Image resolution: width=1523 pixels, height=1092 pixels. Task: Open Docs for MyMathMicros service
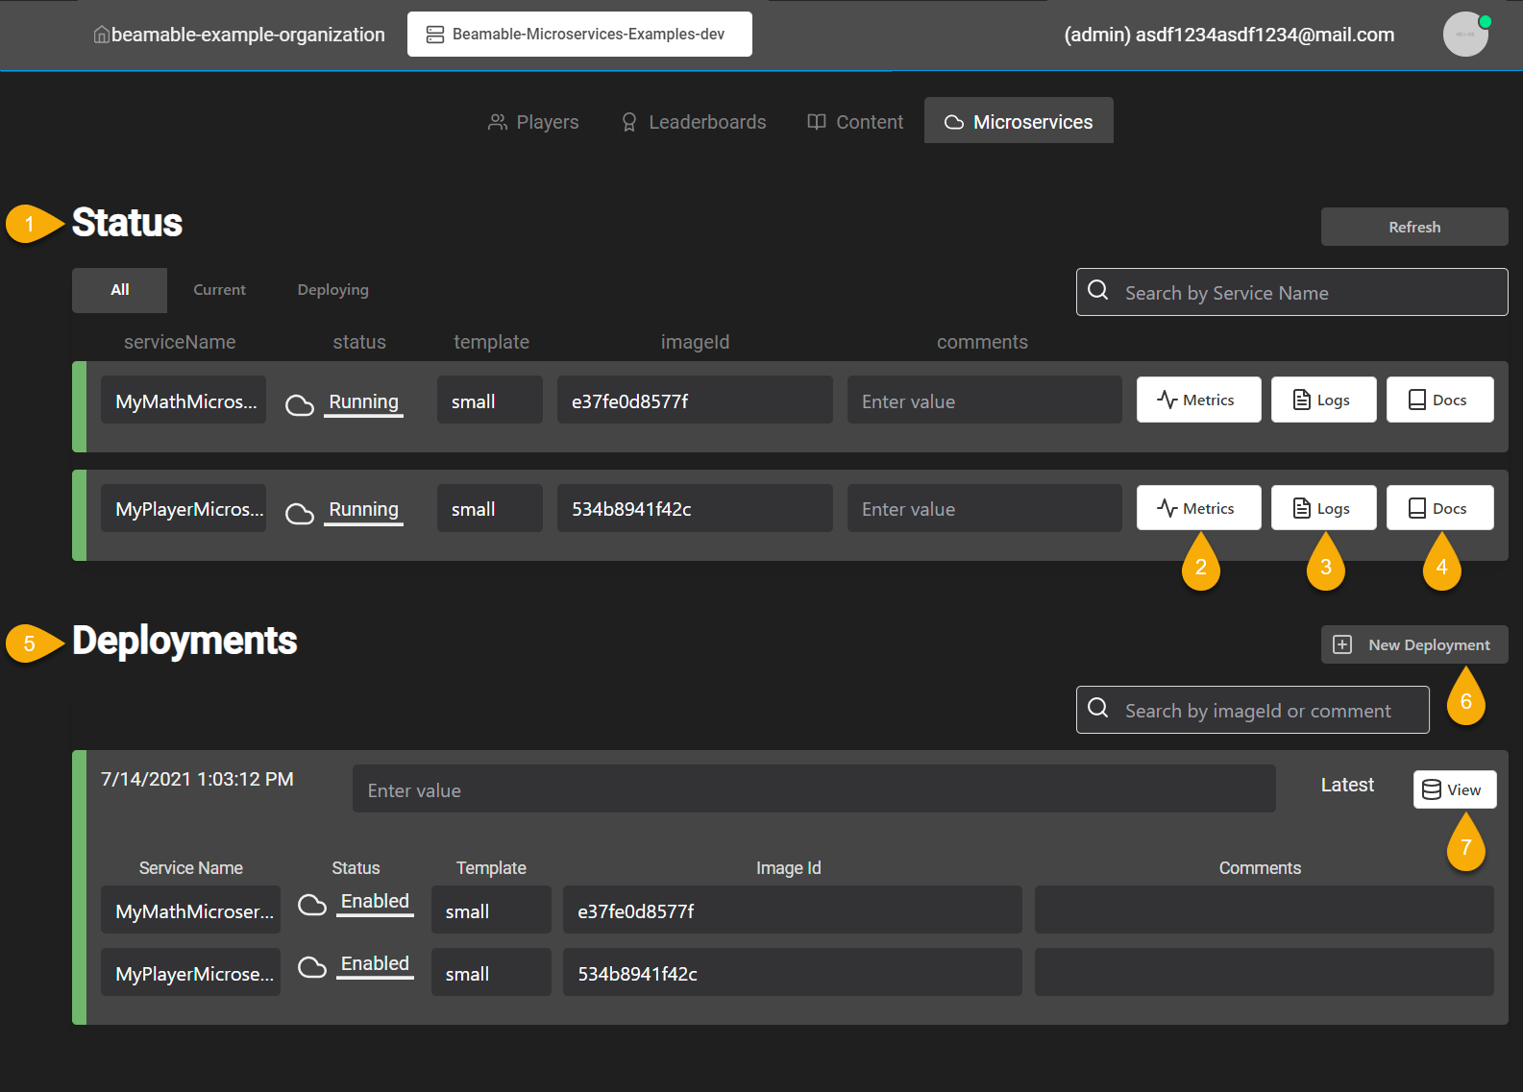[1439, 400]
